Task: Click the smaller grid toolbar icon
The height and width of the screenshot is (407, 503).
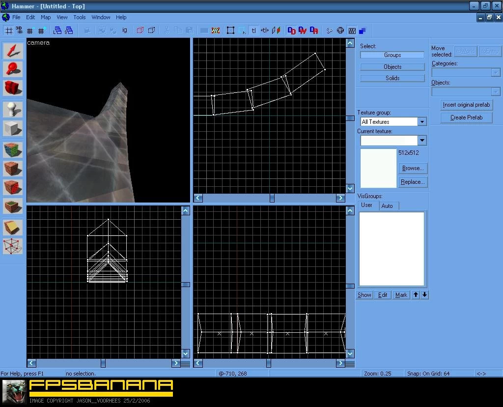Action: click(30, 30)
